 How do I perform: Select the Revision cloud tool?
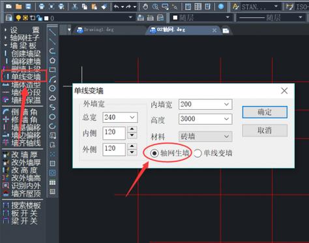click(x=52, y=98)
